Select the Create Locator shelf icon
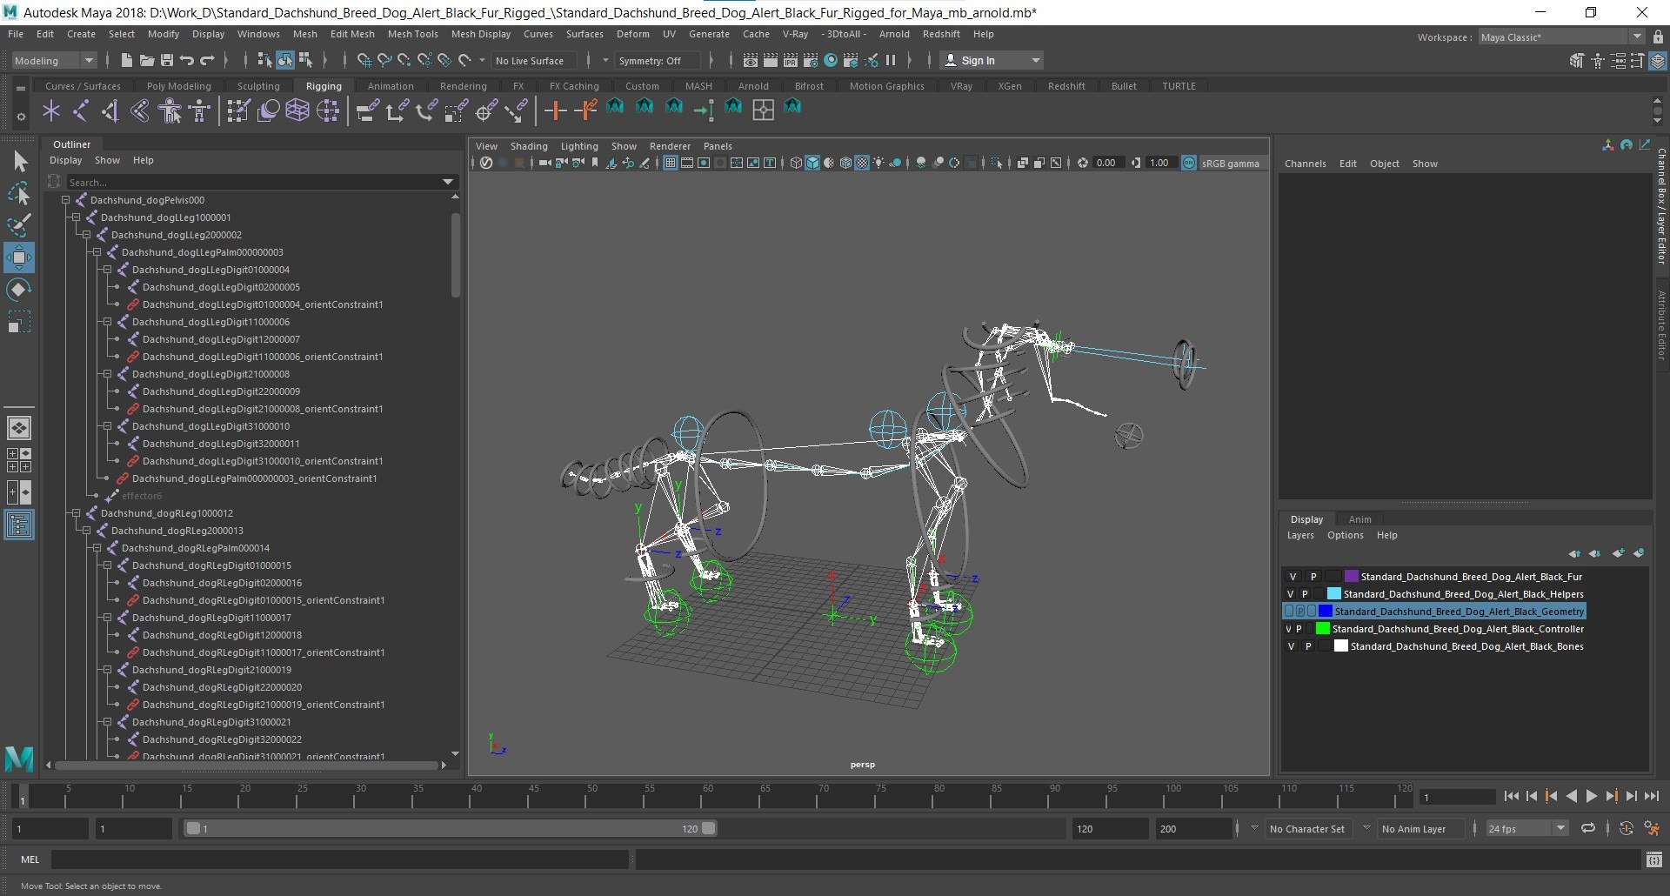The width and height of the screenshot is (1670, 896). click(x=51, y=110)
